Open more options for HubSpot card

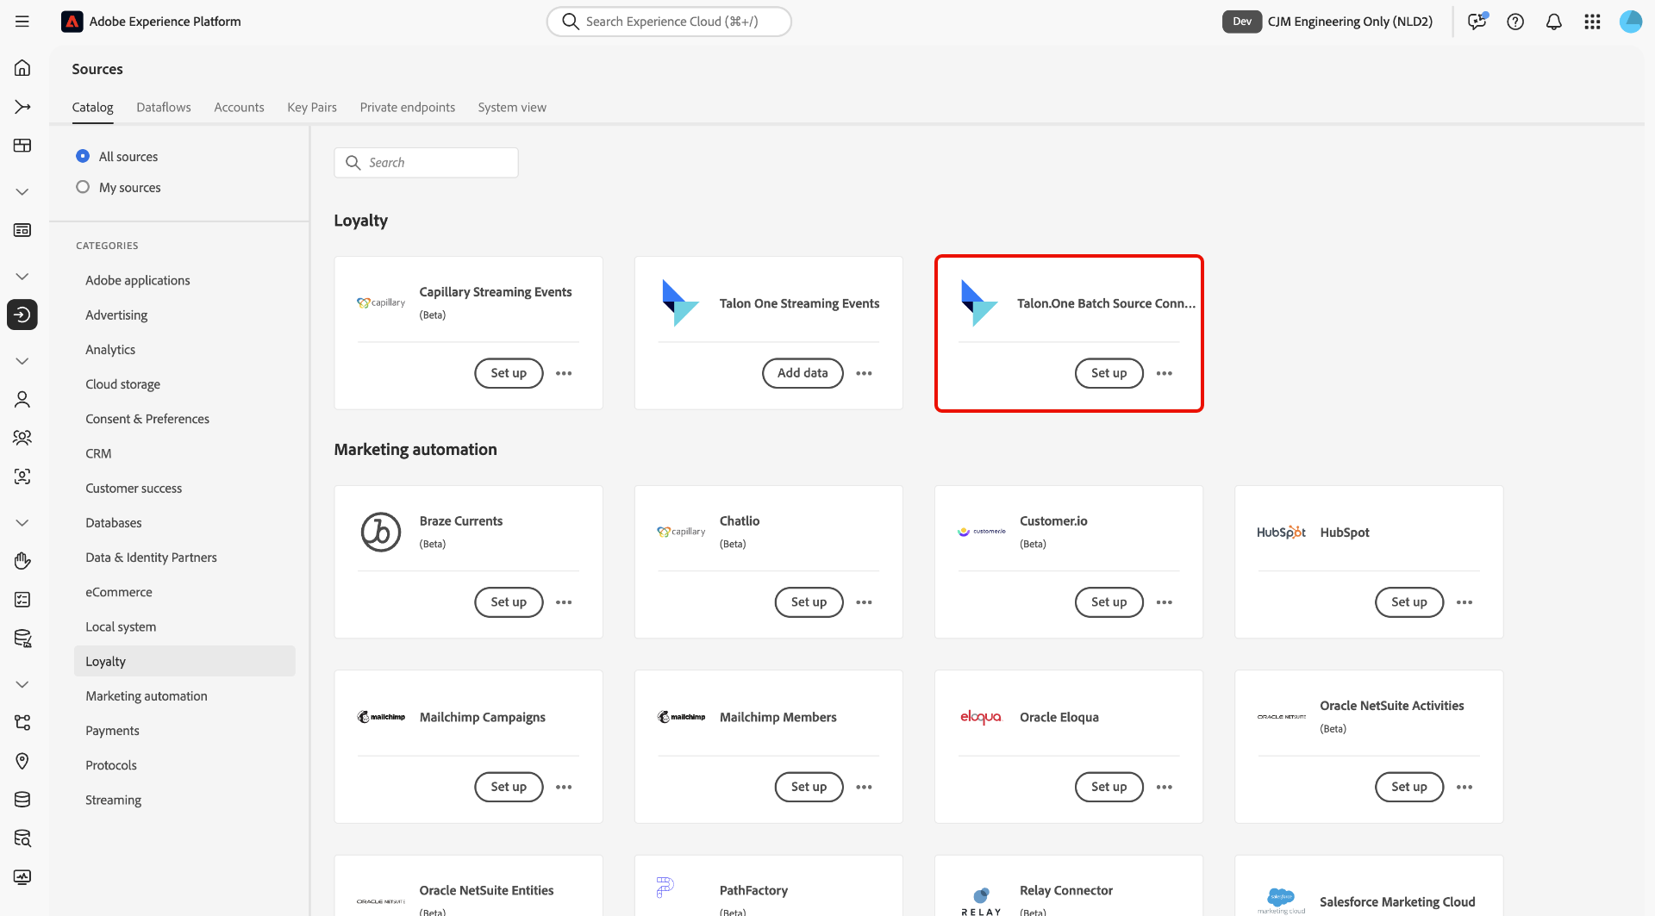(1465, 602)
